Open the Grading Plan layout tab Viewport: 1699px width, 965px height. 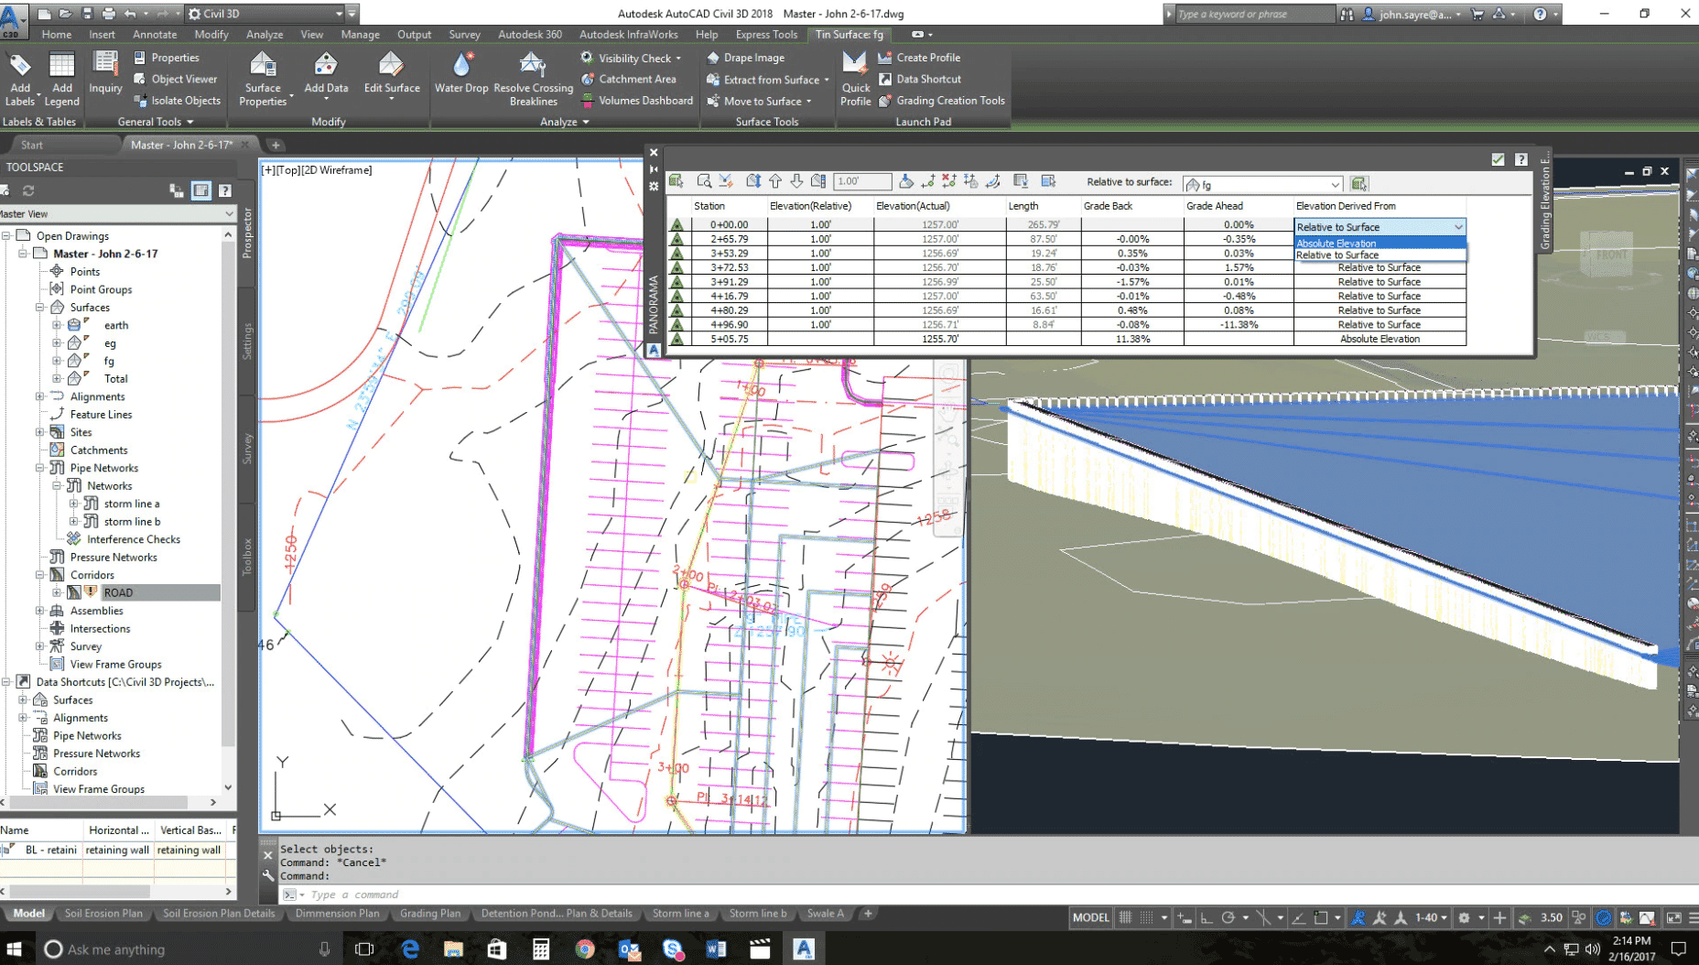point(430,913)
